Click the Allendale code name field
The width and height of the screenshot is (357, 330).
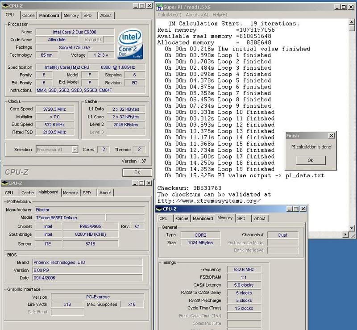coord(57,40)
